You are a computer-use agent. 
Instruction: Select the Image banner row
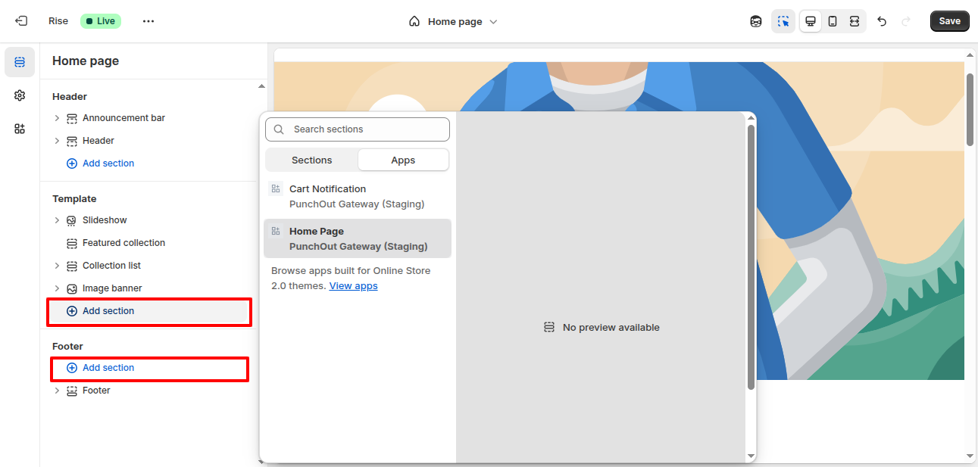pos(149,288)
